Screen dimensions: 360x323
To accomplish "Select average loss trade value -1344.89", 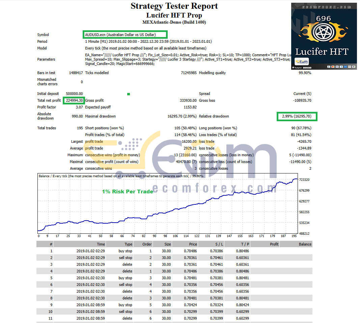I will pos(304,148).
